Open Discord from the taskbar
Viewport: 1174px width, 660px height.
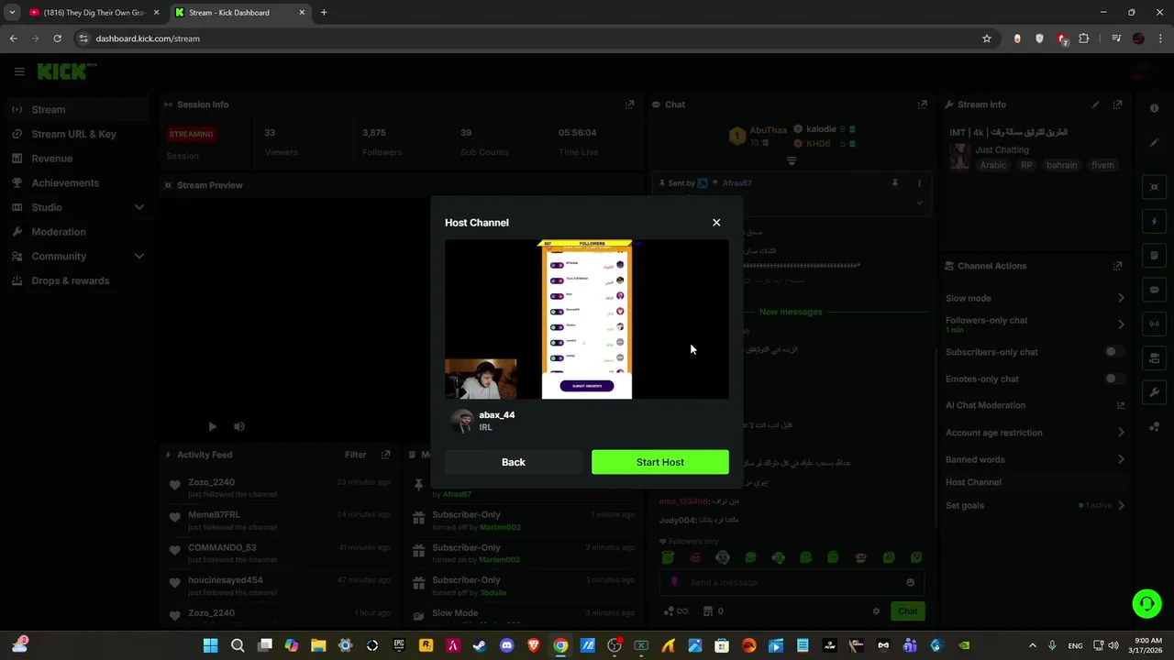coord(506,645)
